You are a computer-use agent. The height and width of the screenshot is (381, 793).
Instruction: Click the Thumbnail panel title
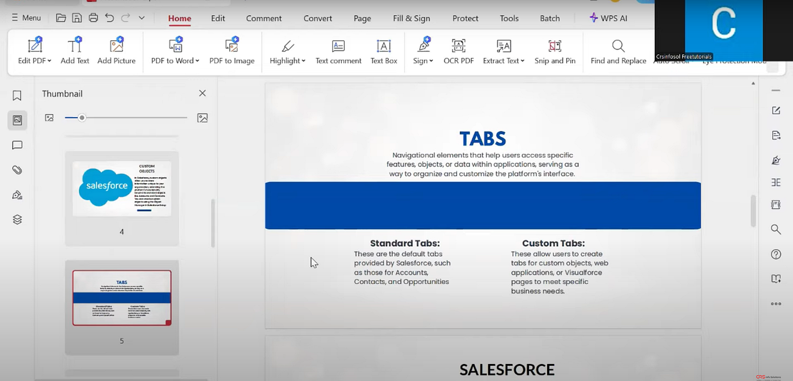pyautogui.click(x=62, y=93)
